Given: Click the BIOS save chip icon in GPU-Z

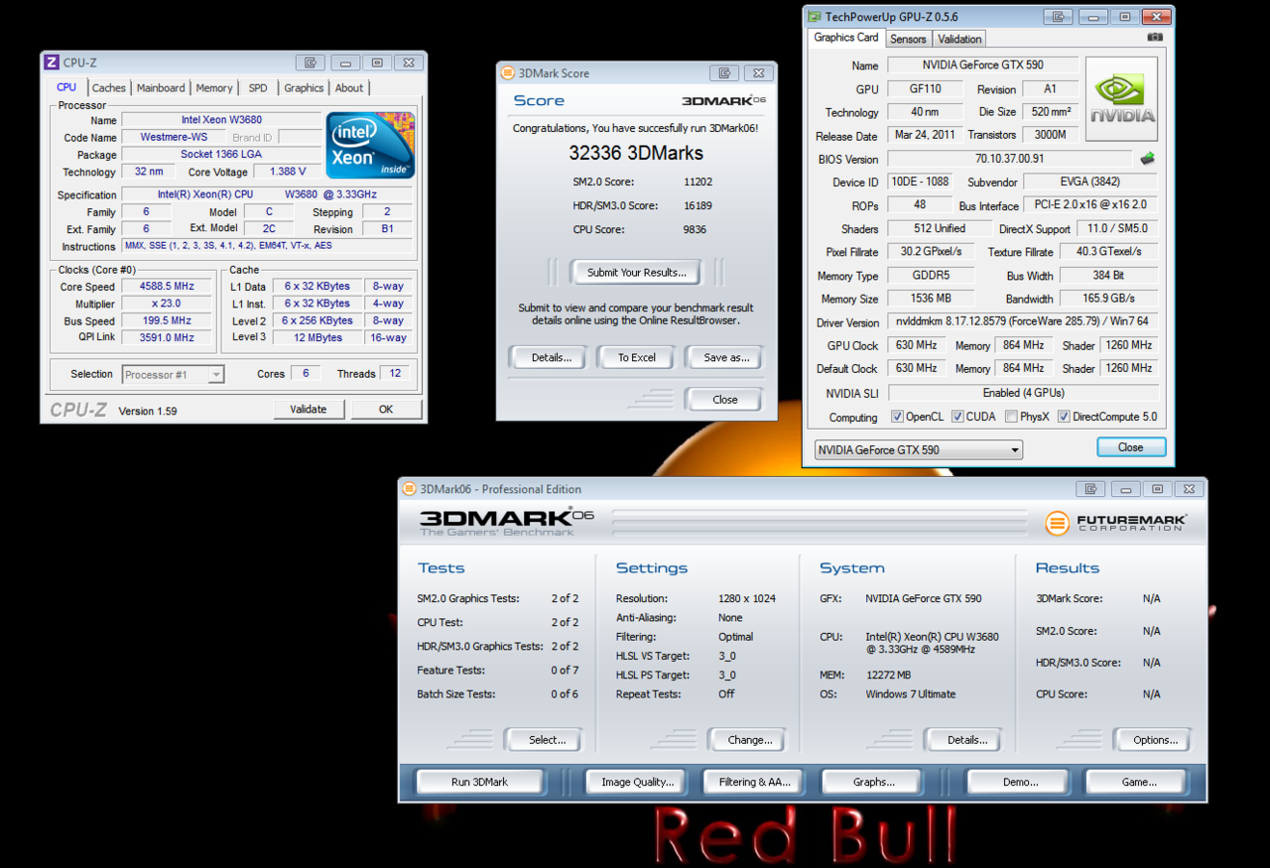Looking at the screenshot, I should click(x=1148, y=158).
